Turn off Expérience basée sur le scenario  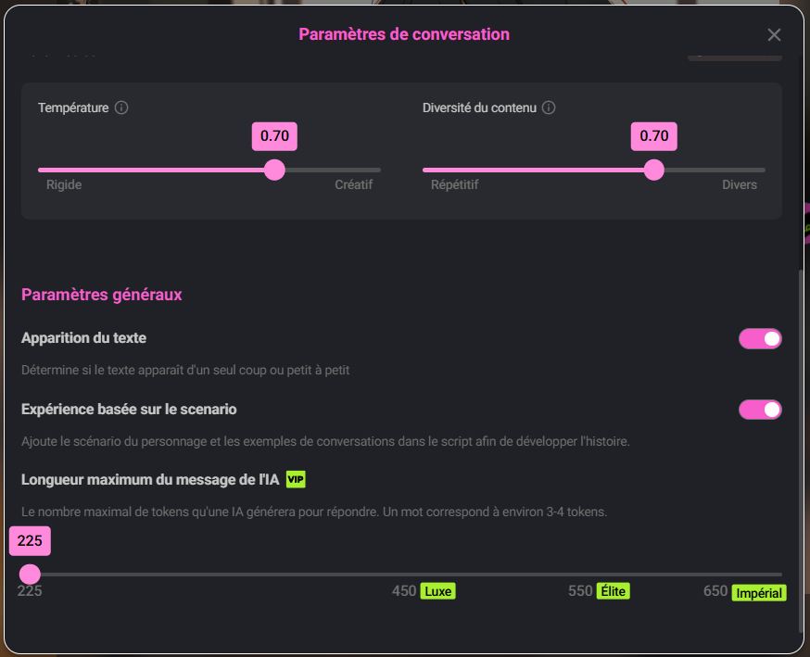coord(759,409)
